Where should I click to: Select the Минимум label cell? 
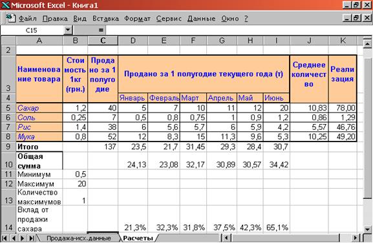(x=39, y=174)
